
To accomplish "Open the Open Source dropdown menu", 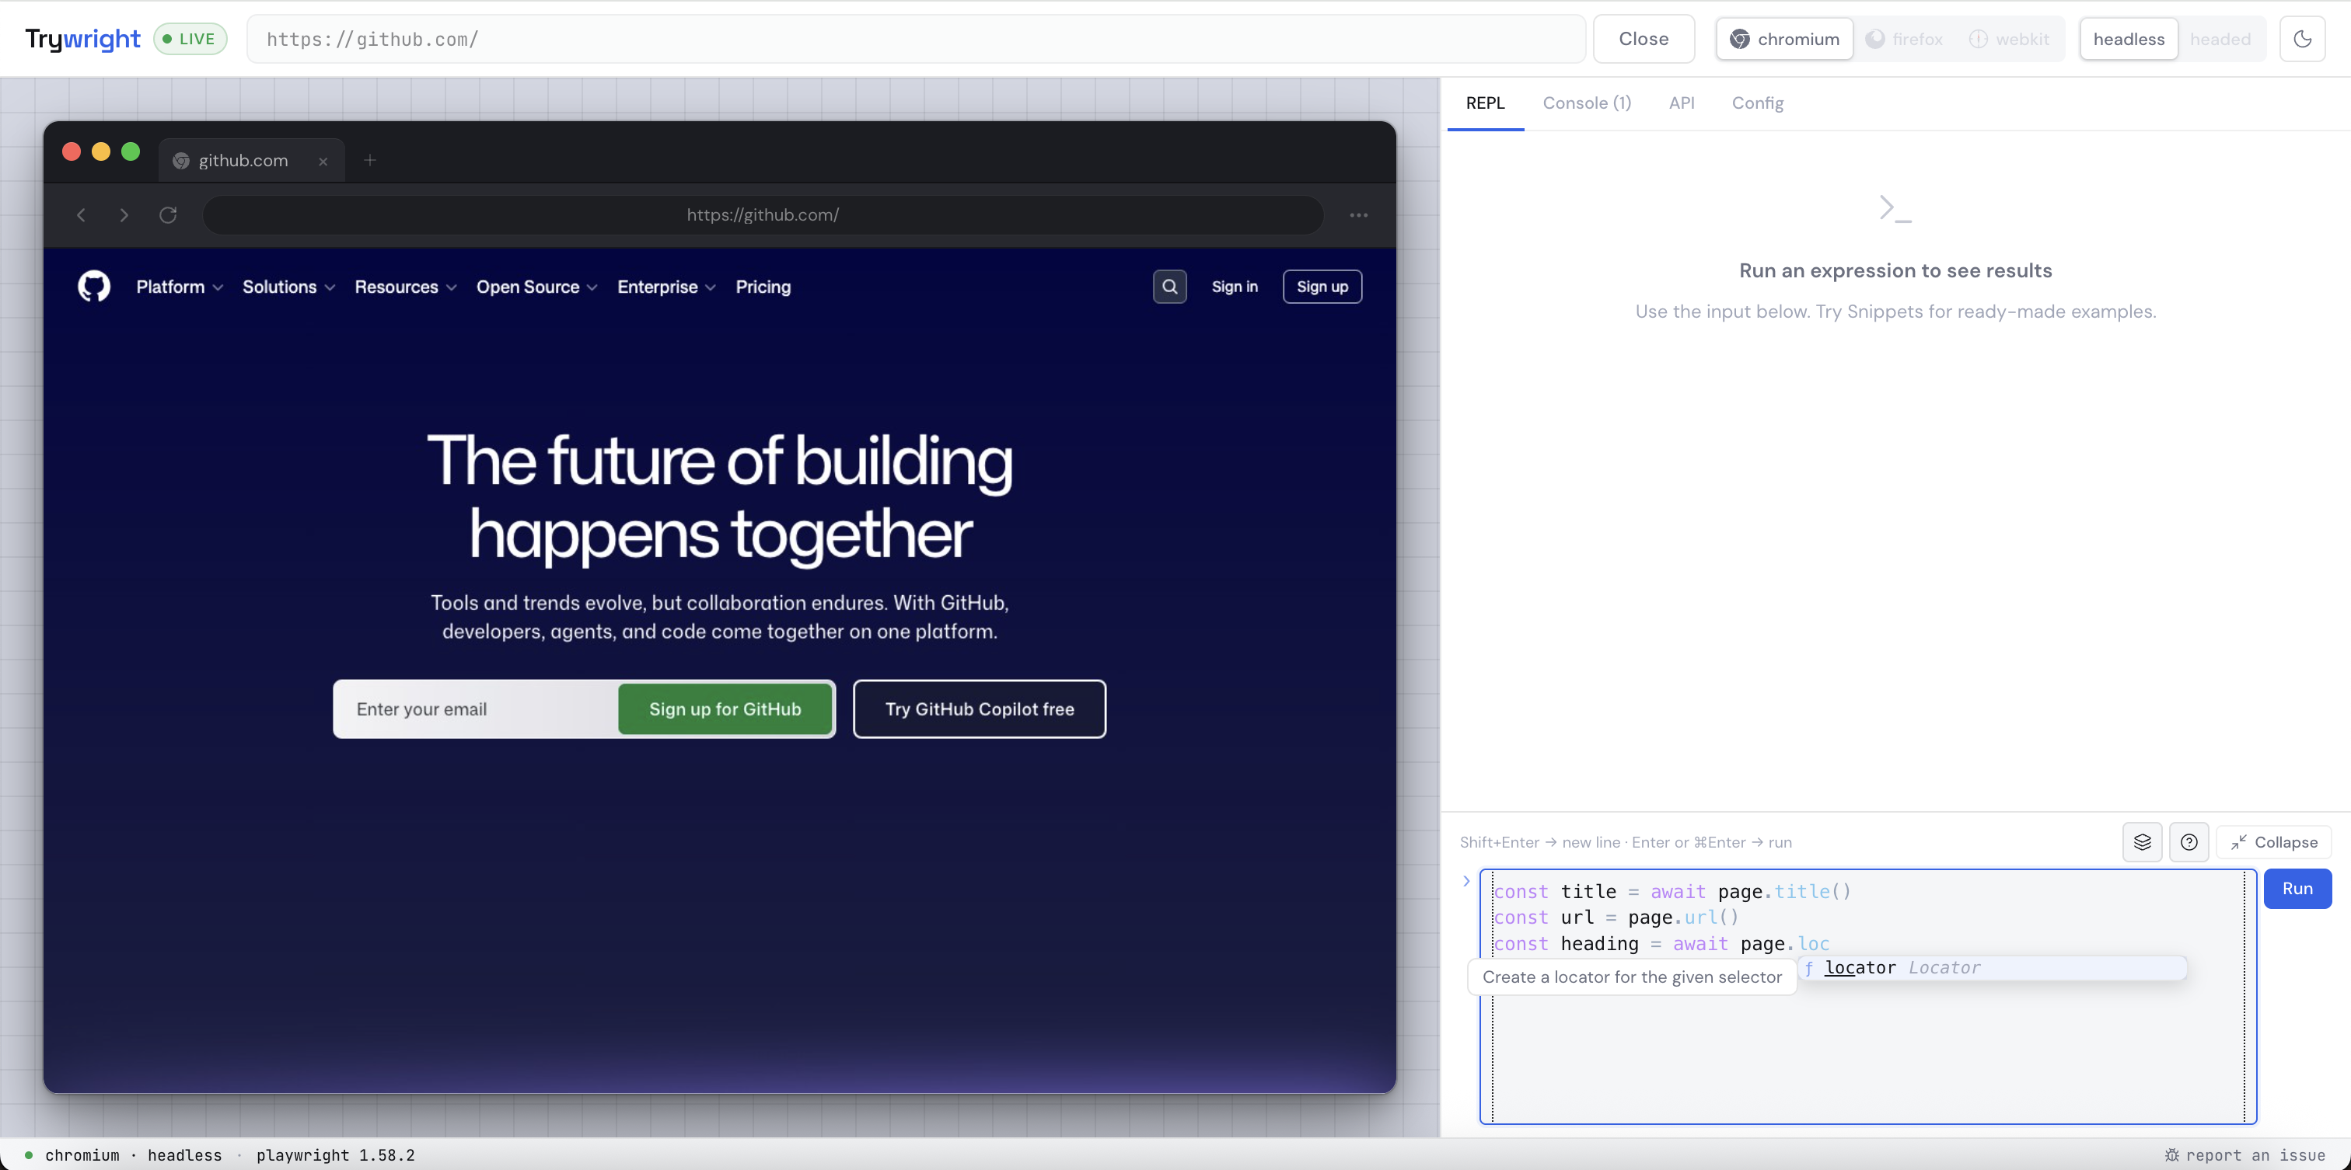I will coord(536,287).
